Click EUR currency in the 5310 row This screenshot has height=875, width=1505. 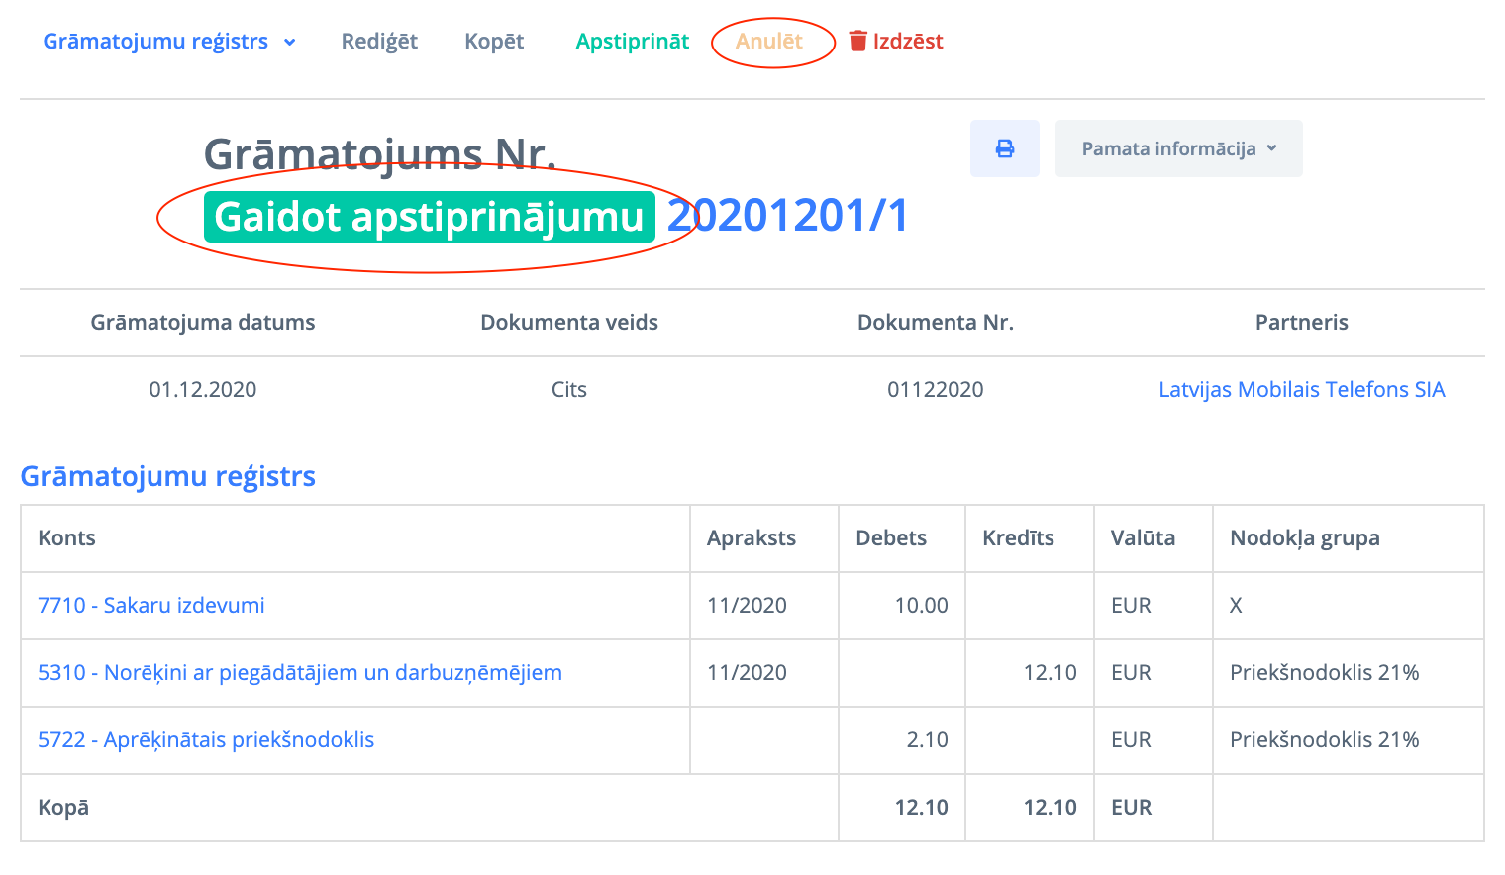[1132, 672]
